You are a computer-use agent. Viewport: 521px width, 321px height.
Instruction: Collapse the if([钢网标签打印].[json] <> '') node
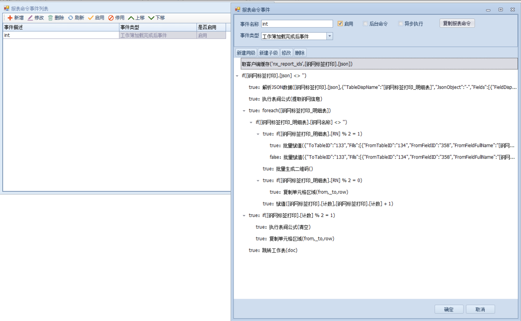pos(237,76)
